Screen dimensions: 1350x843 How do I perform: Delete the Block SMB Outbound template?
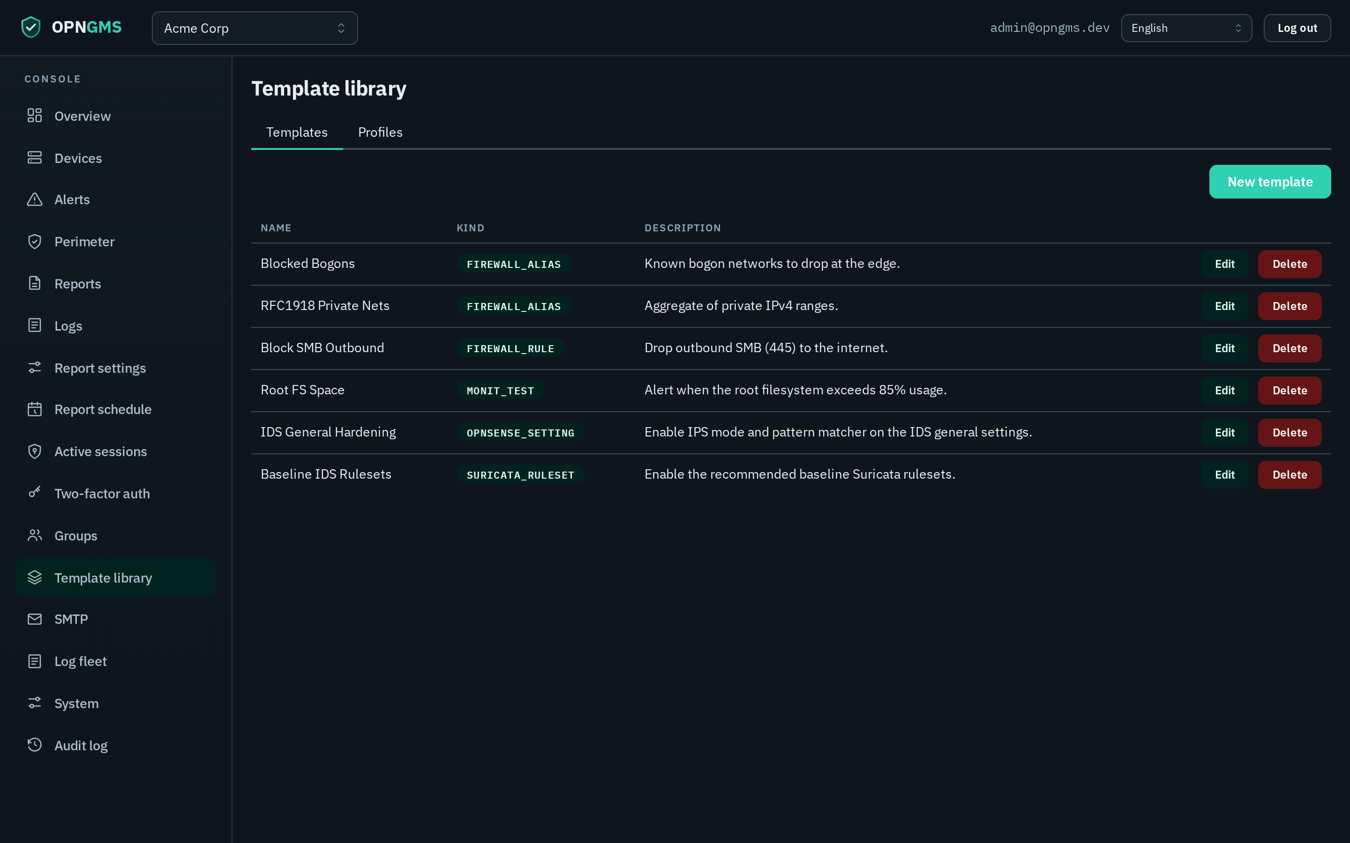click(x=1289, y=348)
